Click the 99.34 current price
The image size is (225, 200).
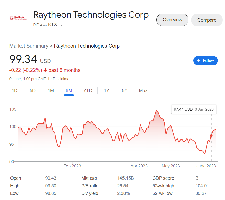pos(23,59)
